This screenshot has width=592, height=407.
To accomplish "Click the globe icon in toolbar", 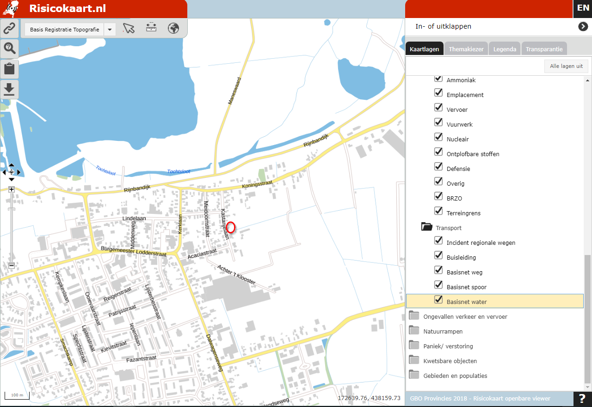I will (173, 28).
